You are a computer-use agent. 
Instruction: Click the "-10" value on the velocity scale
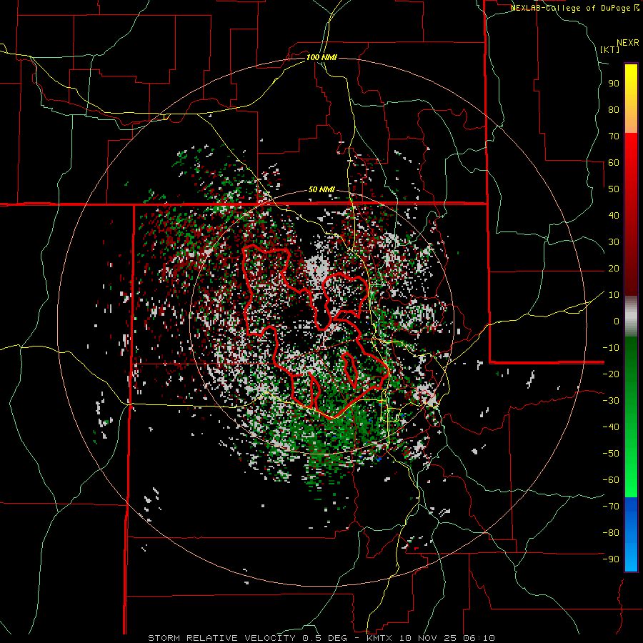pos(611,348)
